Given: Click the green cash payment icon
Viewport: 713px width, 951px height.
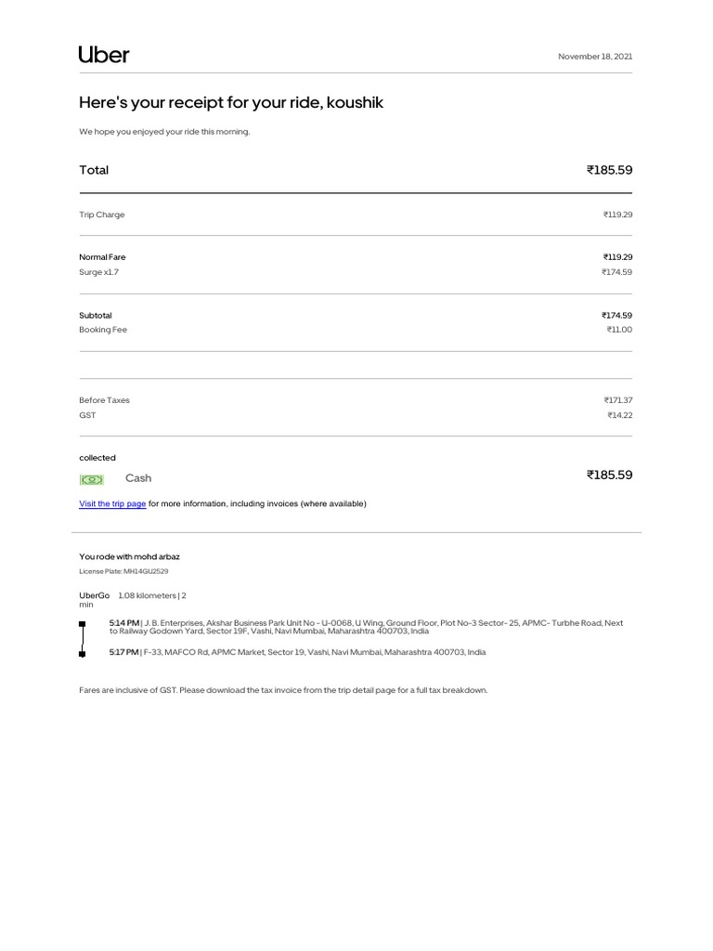Looking at the screenshot, I should 92,480.
